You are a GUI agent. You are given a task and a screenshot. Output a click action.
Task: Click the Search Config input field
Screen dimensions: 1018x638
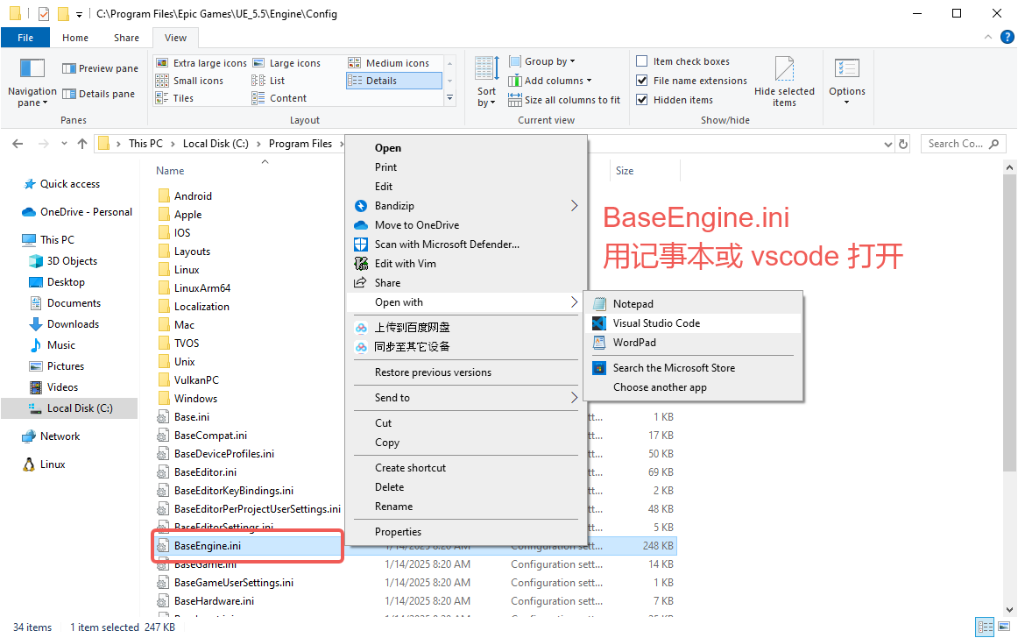(963, 144)
